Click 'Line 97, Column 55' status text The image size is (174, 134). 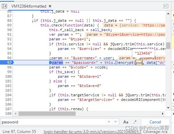coord(19,132)
